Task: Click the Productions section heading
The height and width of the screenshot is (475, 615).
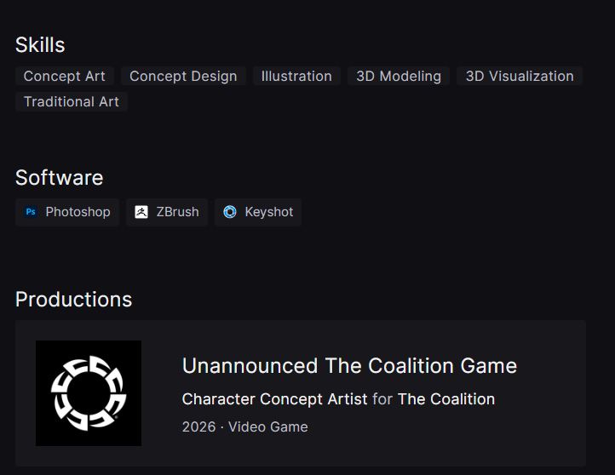Action: [x=73, y=300]
